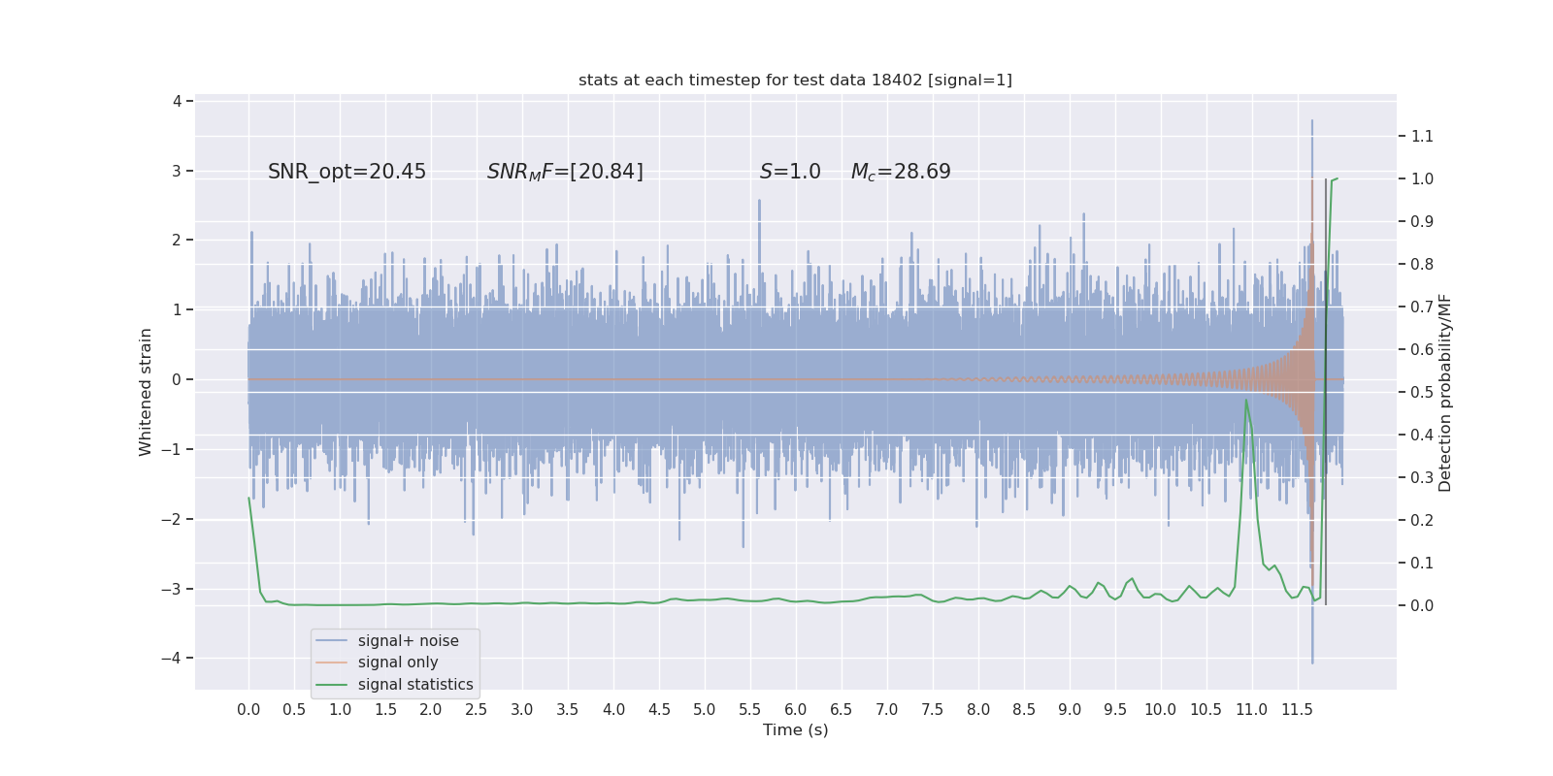Click the 'signal only' legend label
The height and width of the screenshot is (776, 1553).
point(398,663)
